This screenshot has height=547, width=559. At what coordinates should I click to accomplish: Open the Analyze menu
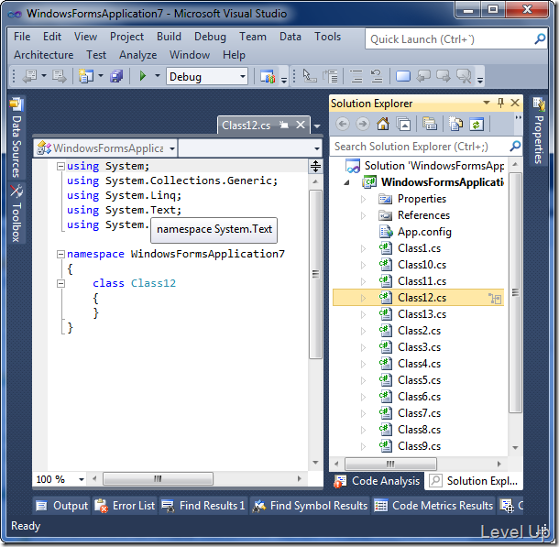click(138, 55)
